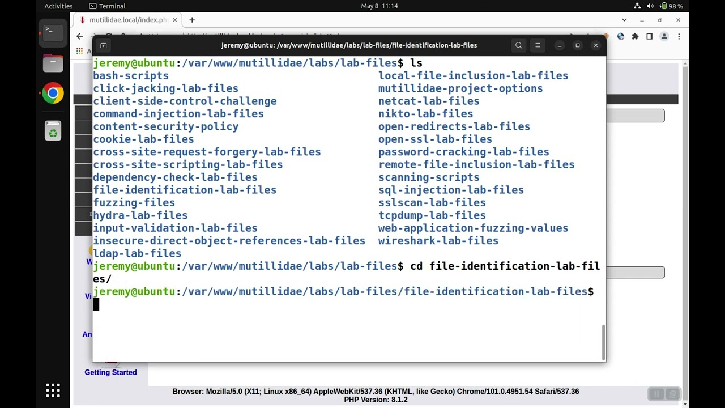Viewport: 725px width, 408px height.
Task: Open the Terminal app menu in top bar
Action: click(x=107, y=6)
